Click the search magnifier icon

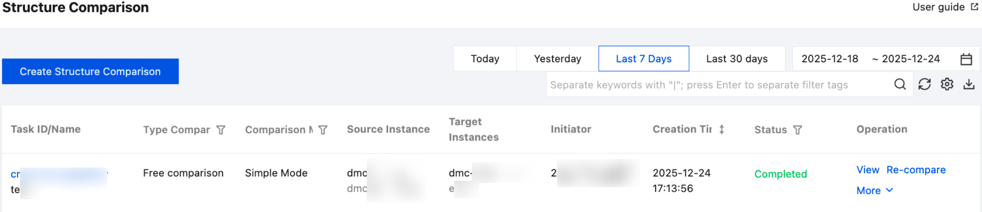[900, 84]
